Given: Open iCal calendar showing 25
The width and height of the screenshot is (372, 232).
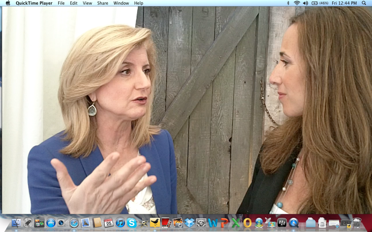Looking at the screenshot, I should coord(108,223).
